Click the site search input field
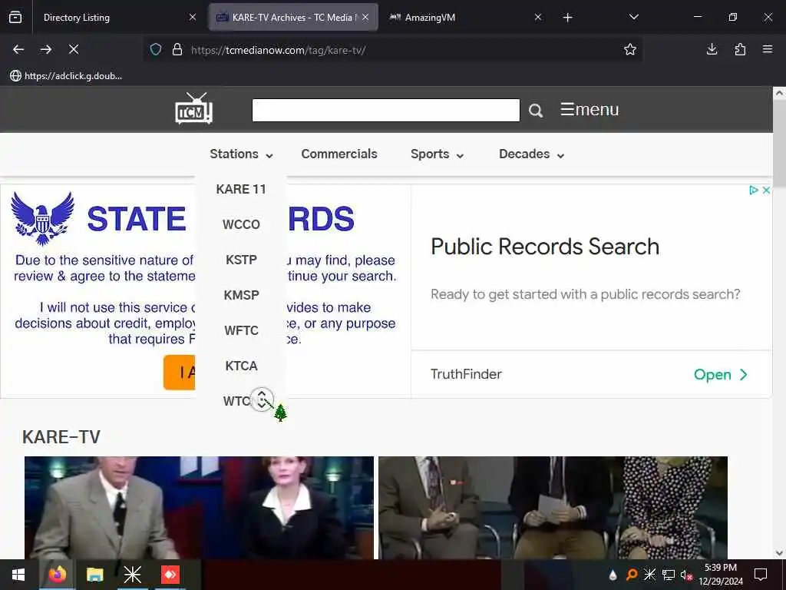This screenshot has height=590, width=786. [x=386, y=110]
